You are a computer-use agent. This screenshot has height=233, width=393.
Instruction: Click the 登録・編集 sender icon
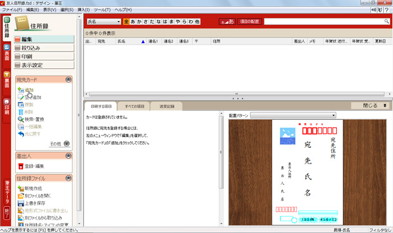(x=20, y=166)
